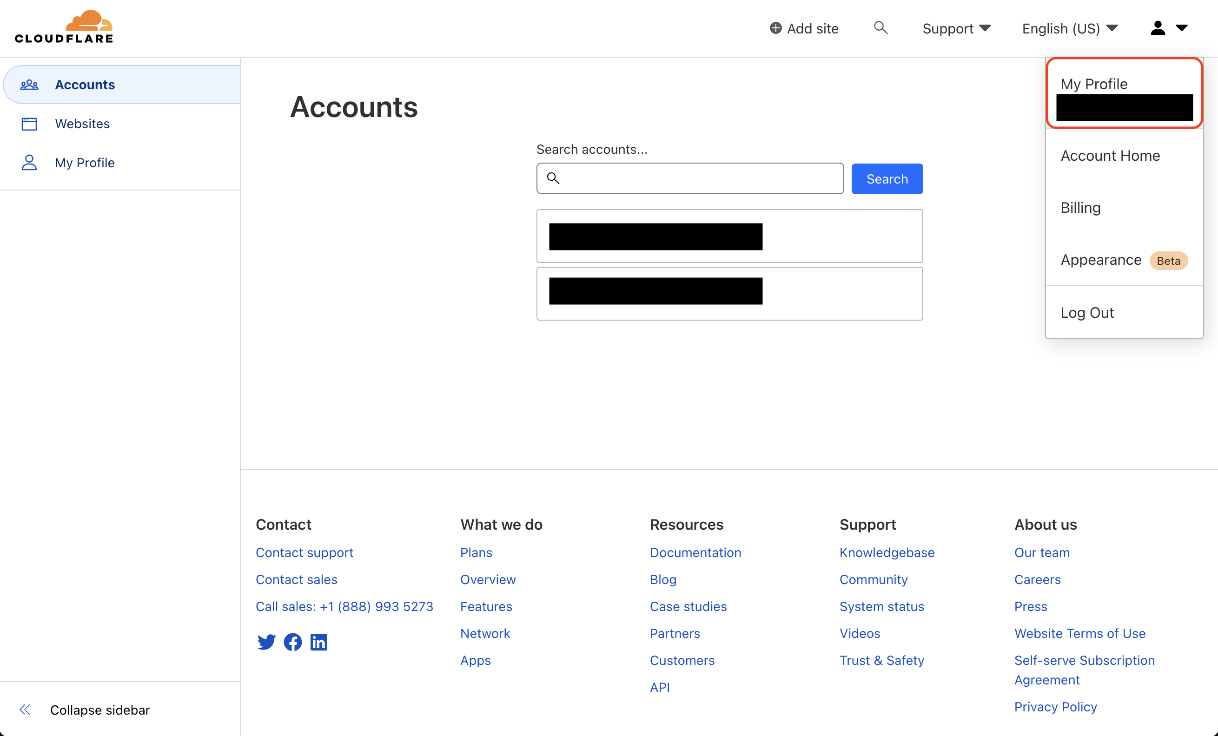This screenshot has height=736, width=1218.
Task: Open the Contact support link
Action: (304, 552)
